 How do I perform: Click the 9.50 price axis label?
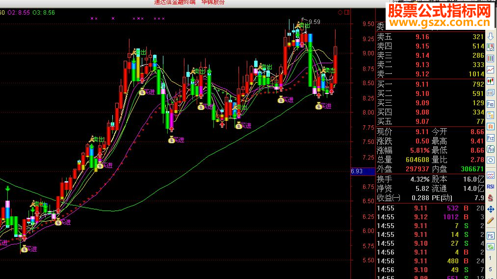(x=368, y=24)
